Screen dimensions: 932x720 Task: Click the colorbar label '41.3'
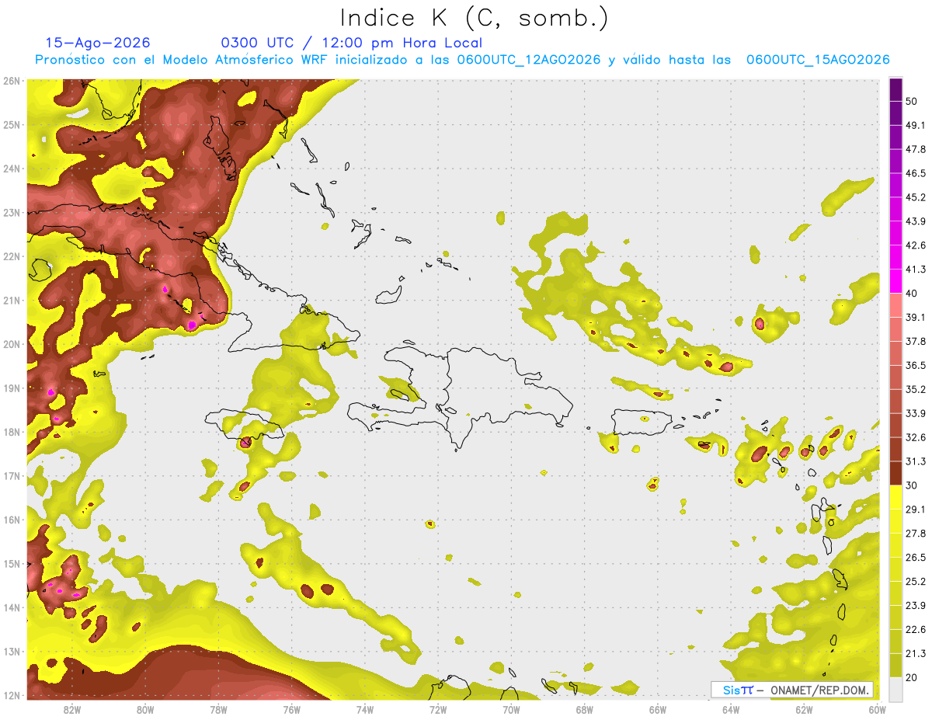pyautogui.click(x=915, y=270)
